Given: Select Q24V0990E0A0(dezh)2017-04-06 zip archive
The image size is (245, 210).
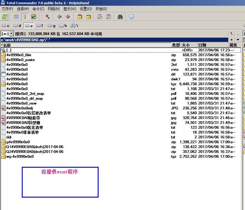Looking at the screenshot, I should (121, 152).
